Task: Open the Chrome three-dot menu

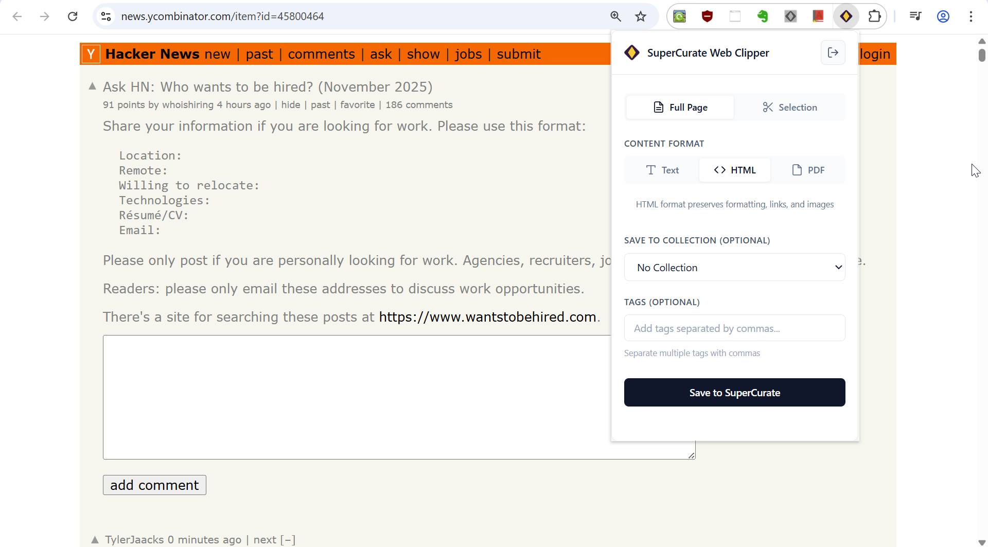Action: (x=971, y=16)
